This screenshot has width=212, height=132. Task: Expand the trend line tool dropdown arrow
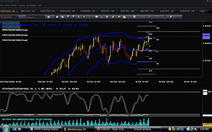point(153,17)
